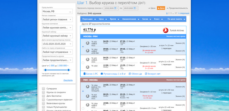Expand the Пересадки filter dropdown

coord(89,19)
